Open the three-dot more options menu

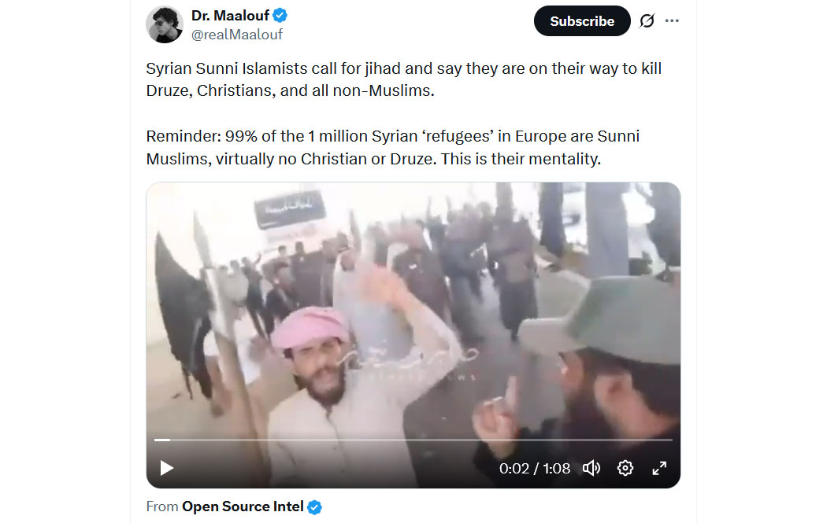pyautogui.click(x=672, y=21)
